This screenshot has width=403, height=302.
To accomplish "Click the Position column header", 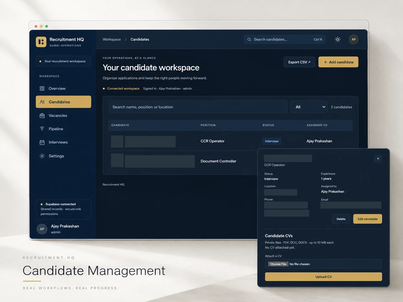I will (x=208, y=125).
